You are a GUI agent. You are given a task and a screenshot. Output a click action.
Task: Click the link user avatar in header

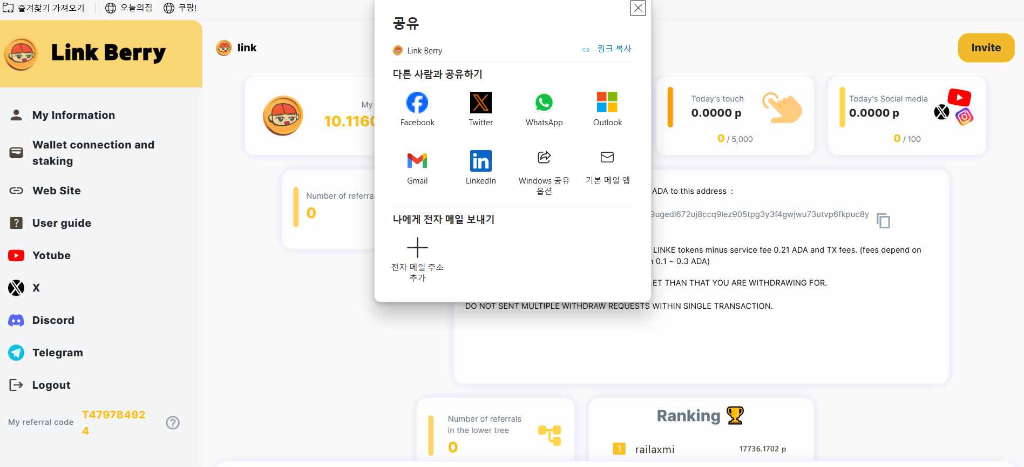[224, 48]
